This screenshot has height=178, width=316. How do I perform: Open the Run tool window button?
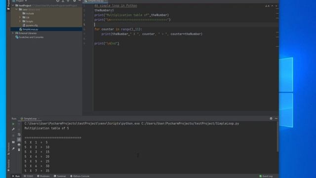[16, 176]
